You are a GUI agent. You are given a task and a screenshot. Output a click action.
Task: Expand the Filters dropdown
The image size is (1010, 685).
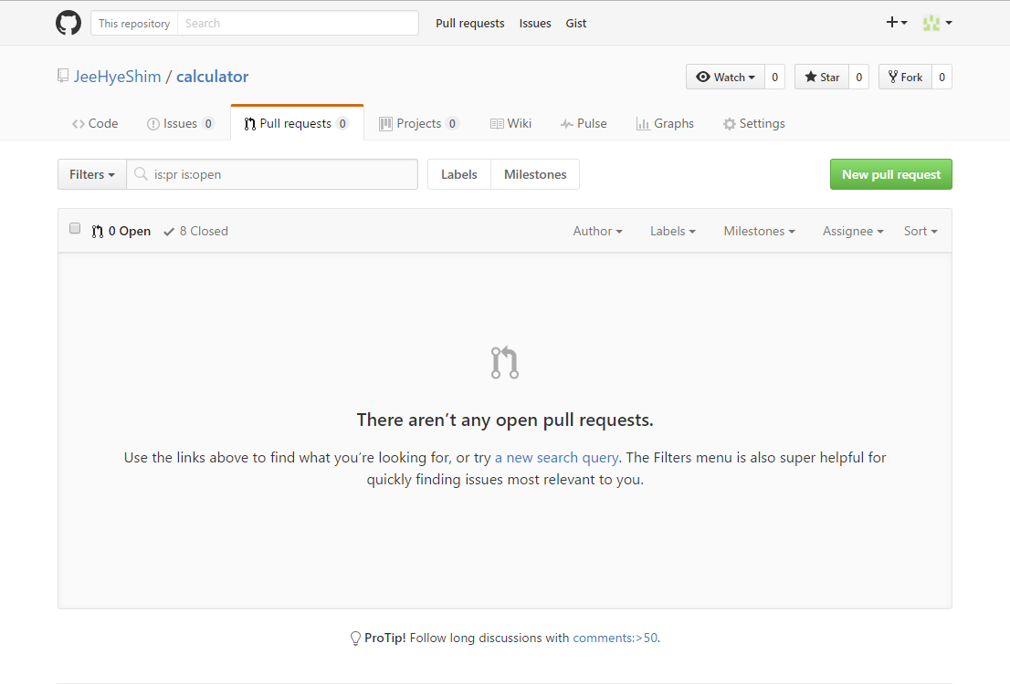(x=92, y=174)
